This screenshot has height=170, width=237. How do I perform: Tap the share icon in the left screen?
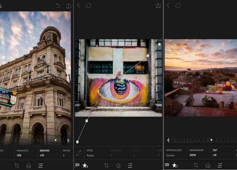click(69, 5)
